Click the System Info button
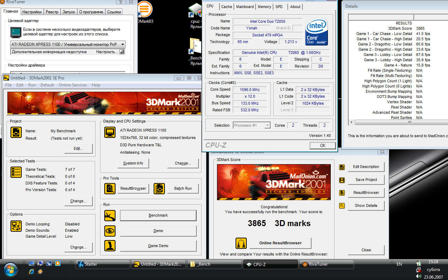 pos(133,163)
